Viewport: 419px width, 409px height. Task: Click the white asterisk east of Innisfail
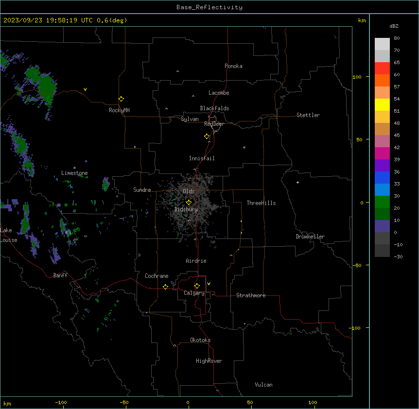click(x=244, y=147)
